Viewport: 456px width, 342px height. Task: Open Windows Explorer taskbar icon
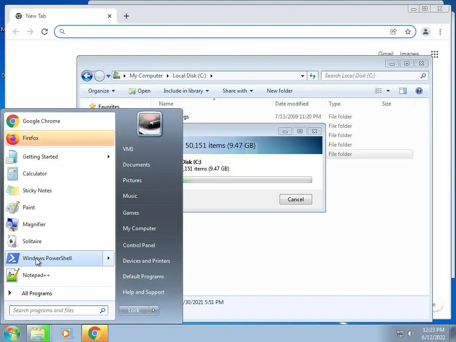[x=38, y=333]
